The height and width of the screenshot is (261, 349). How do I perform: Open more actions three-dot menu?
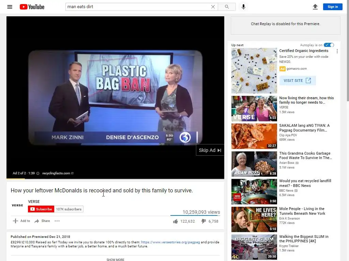click(x=57, y=221)
